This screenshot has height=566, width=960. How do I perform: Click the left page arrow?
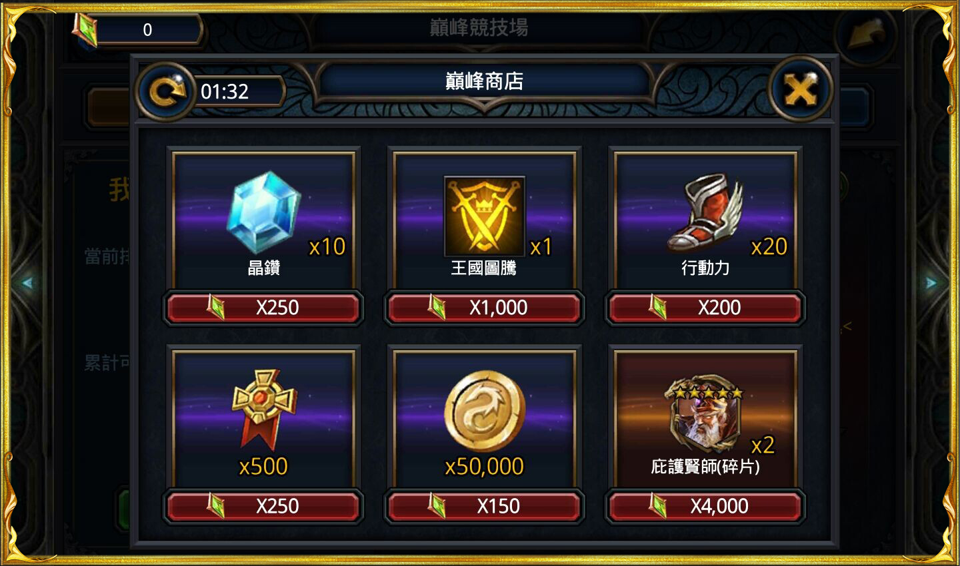(x=27, y=283)
